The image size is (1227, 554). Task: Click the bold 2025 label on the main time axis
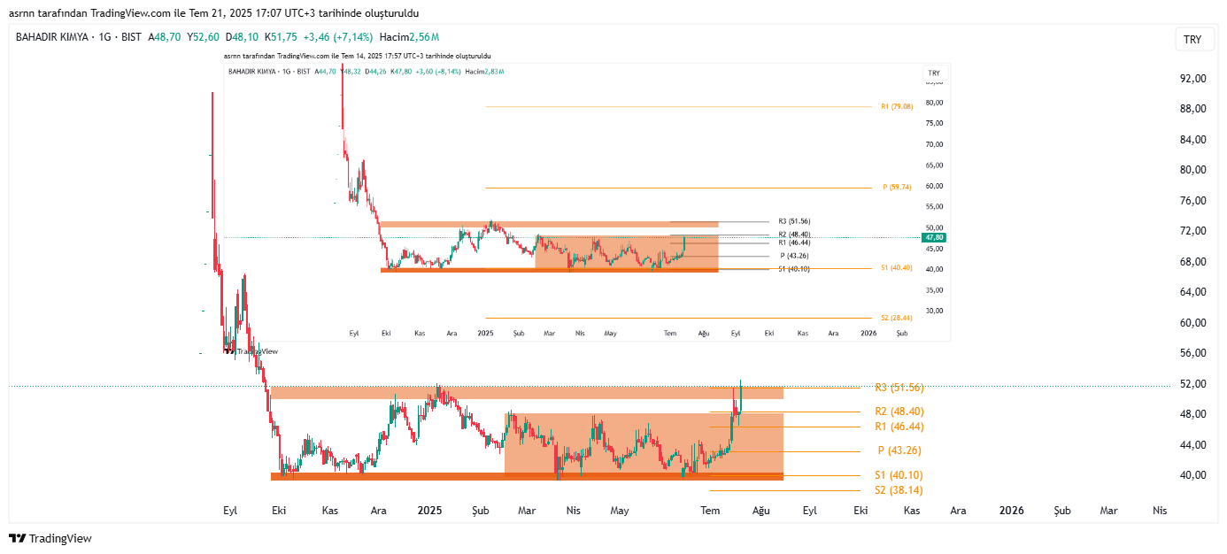429,511
